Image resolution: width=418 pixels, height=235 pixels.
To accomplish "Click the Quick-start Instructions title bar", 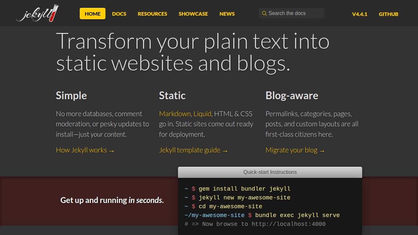I will click(x=270, y=172).
